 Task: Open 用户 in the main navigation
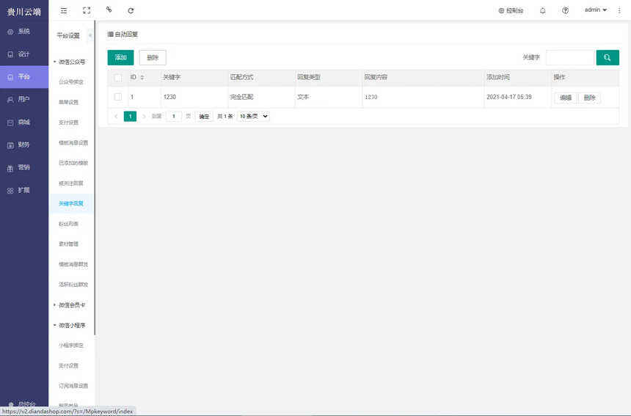[24, 99]
